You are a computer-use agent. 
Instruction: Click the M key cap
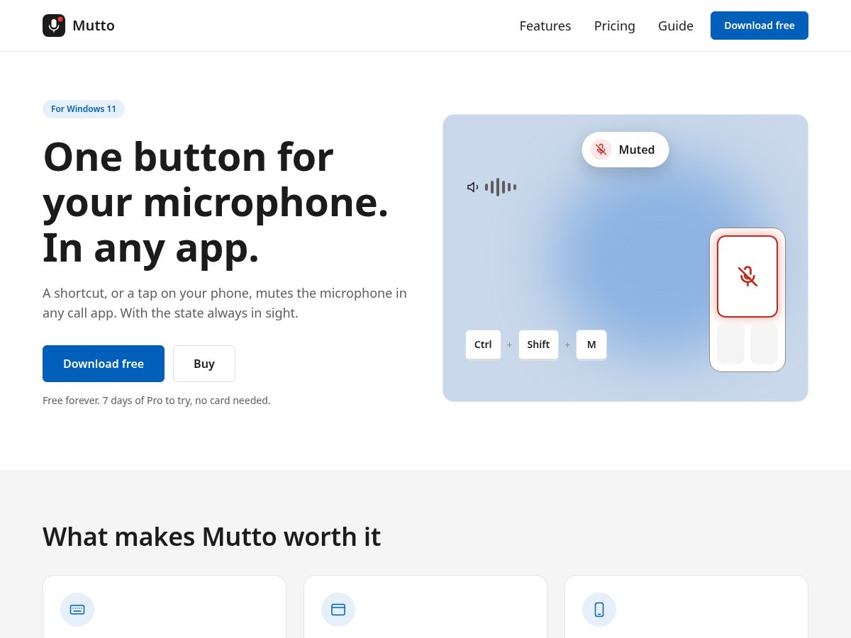pos(591,345)
